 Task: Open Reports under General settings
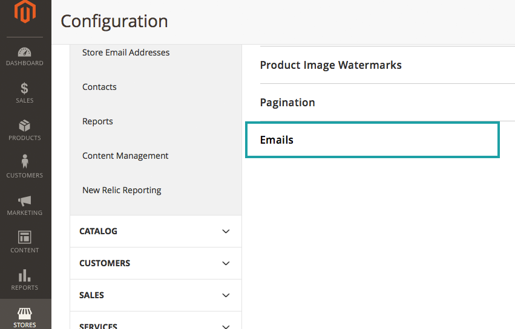click(97, 121)
